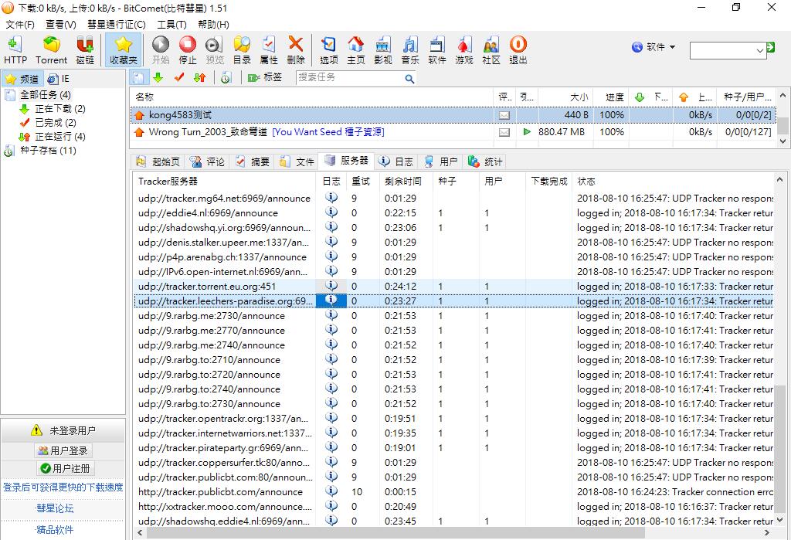
Task: Open a Torrent file via toolbar
Action: pyautogui.click(x=51, y=50)
